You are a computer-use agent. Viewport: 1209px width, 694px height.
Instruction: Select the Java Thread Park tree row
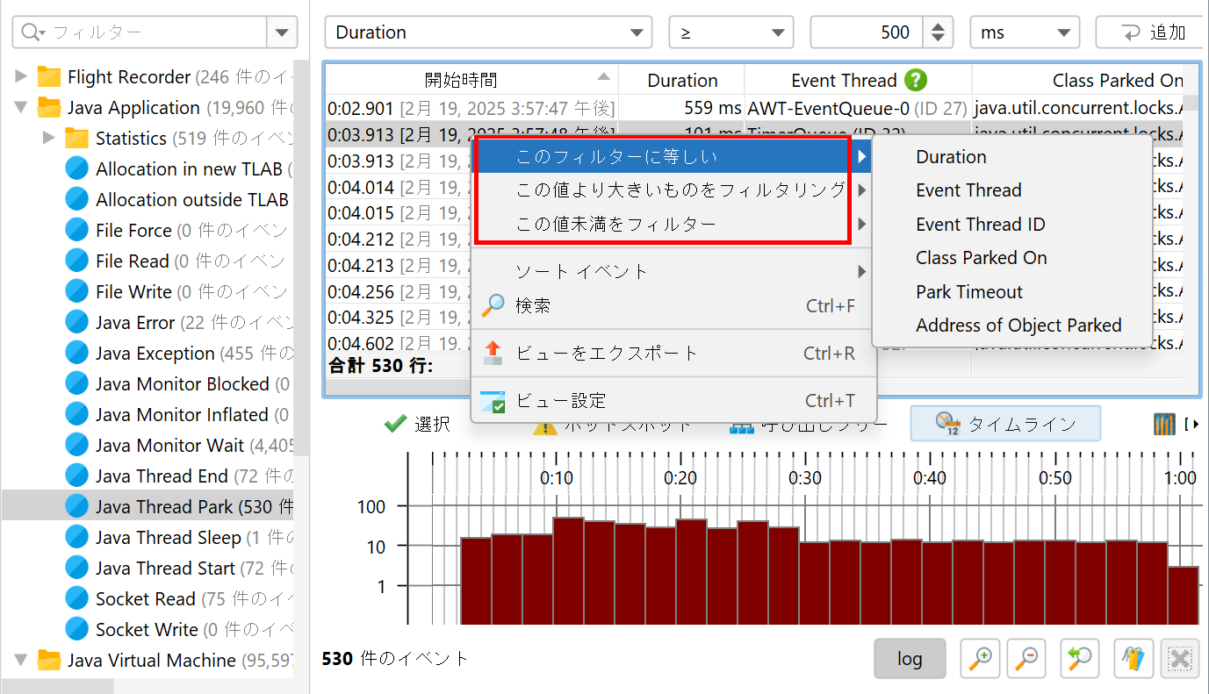148,507
